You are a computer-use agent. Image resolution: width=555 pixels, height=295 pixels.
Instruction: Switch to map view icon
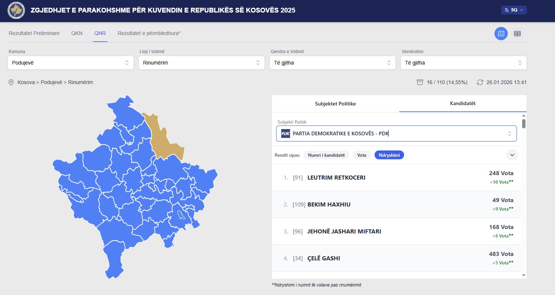[x=501, y=34]
